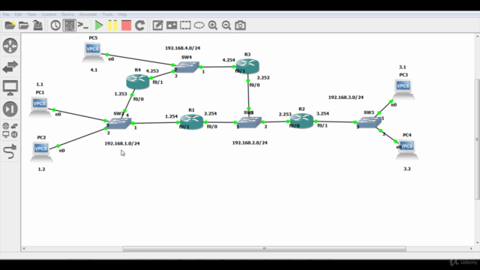Start all devices with green play button
This screenshot has height=270, width=480.
(x=98, y=25)
